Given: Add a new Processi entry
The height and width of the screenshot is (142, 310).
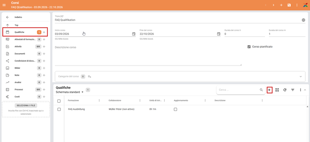Looking at the screenshot, I should [x=44, y=90].
